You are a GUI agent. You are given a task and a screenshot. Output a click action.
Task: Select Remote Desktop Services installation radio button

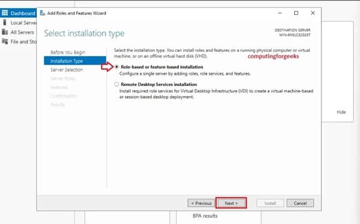click(x=117, y=84)
